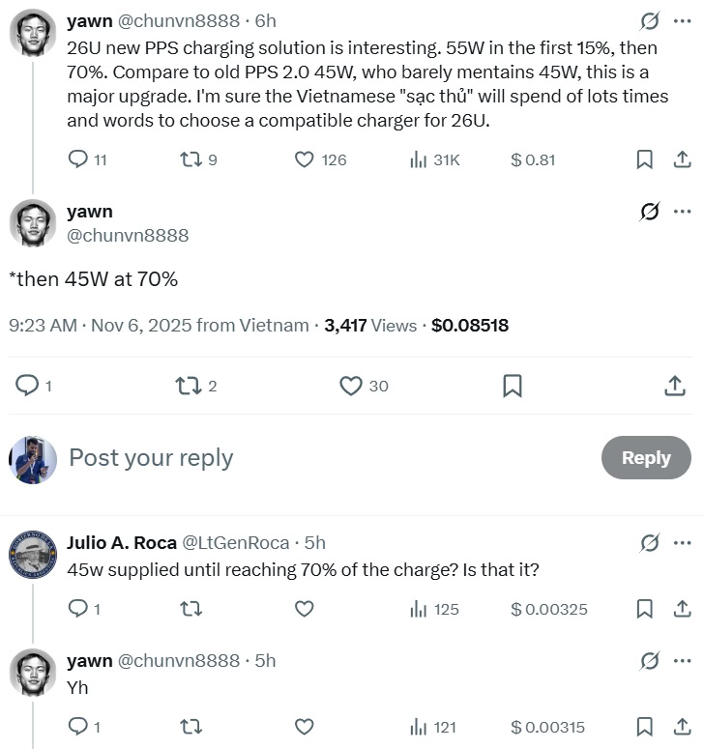The width and height of the screenshot is (704, 749).
Task: Reply icon on the main post
Action: coord(28,386)
